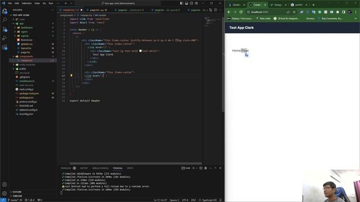The height and width of the screenshot is (202, 360).
Task: Expand the node_modules folder
Action: [28, 65]
